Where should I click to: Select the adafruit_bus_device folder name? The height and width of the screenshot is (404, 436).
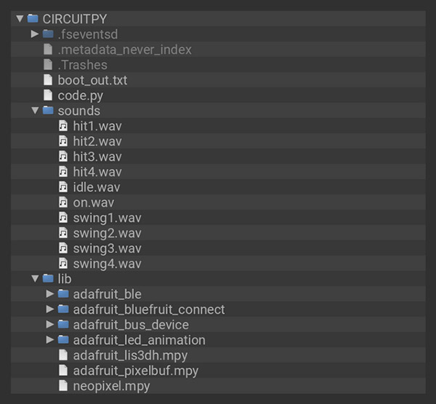point(131,325)
